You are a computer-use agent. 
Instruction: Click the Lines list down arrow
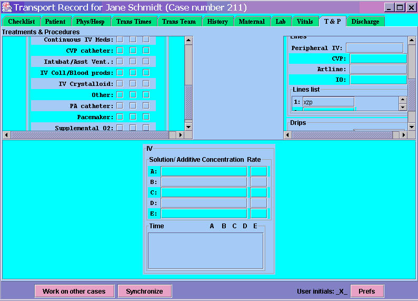[x=403, y=107]
